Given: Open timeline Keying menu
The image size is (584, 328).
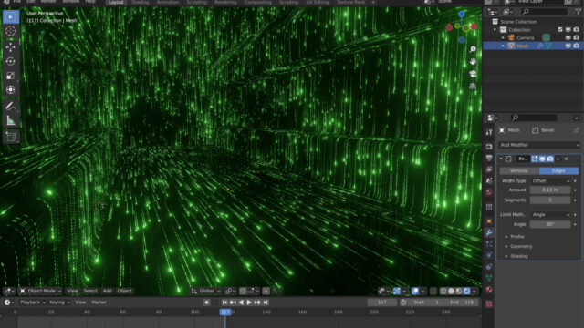Looking at the screenshot, I should click(59, 302).
